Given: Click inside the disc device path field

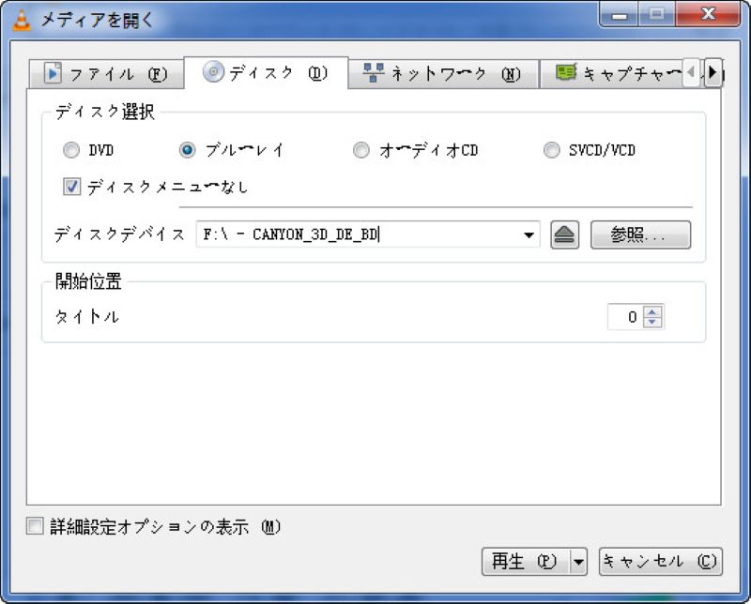Looking at the screenshot, I should pos(357,234).
